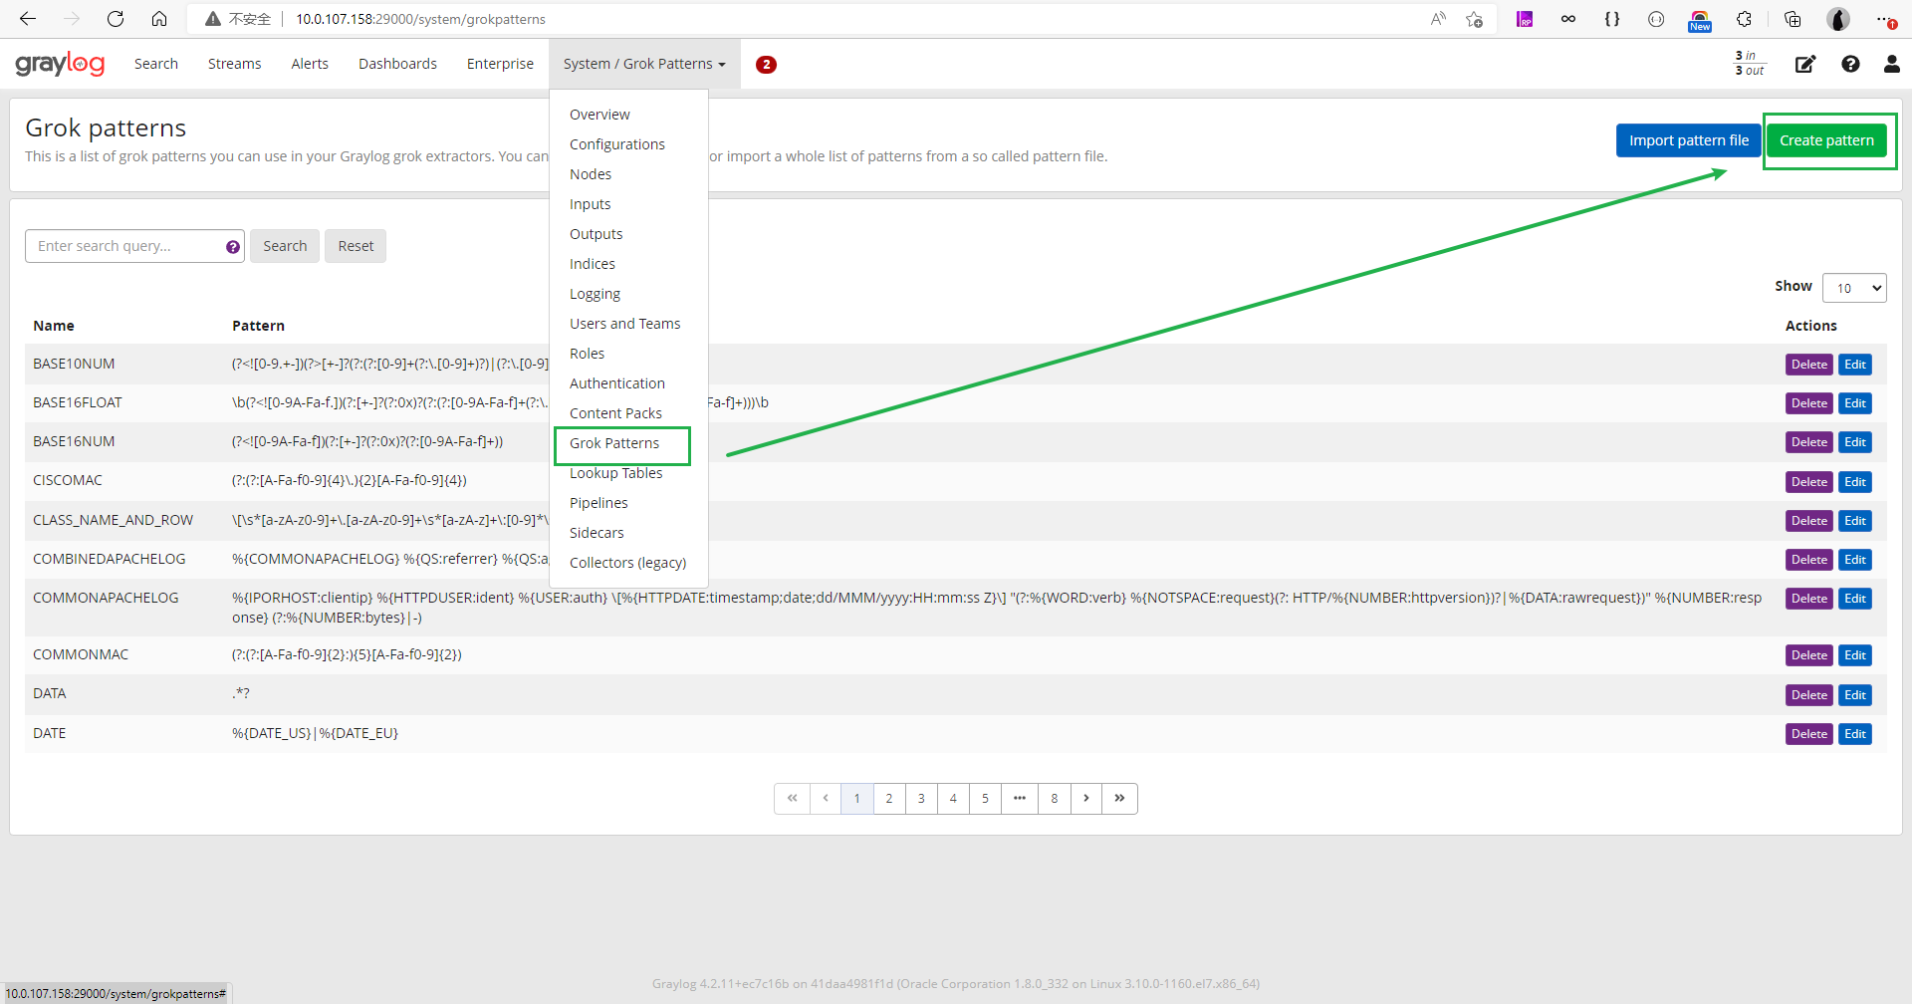Open the Search navigation item

click(x=156, y=64)
